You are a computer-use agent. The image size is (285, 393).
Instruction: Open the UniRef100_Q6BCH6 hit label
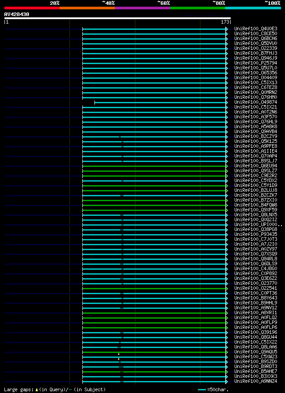[x=256, y=39]
